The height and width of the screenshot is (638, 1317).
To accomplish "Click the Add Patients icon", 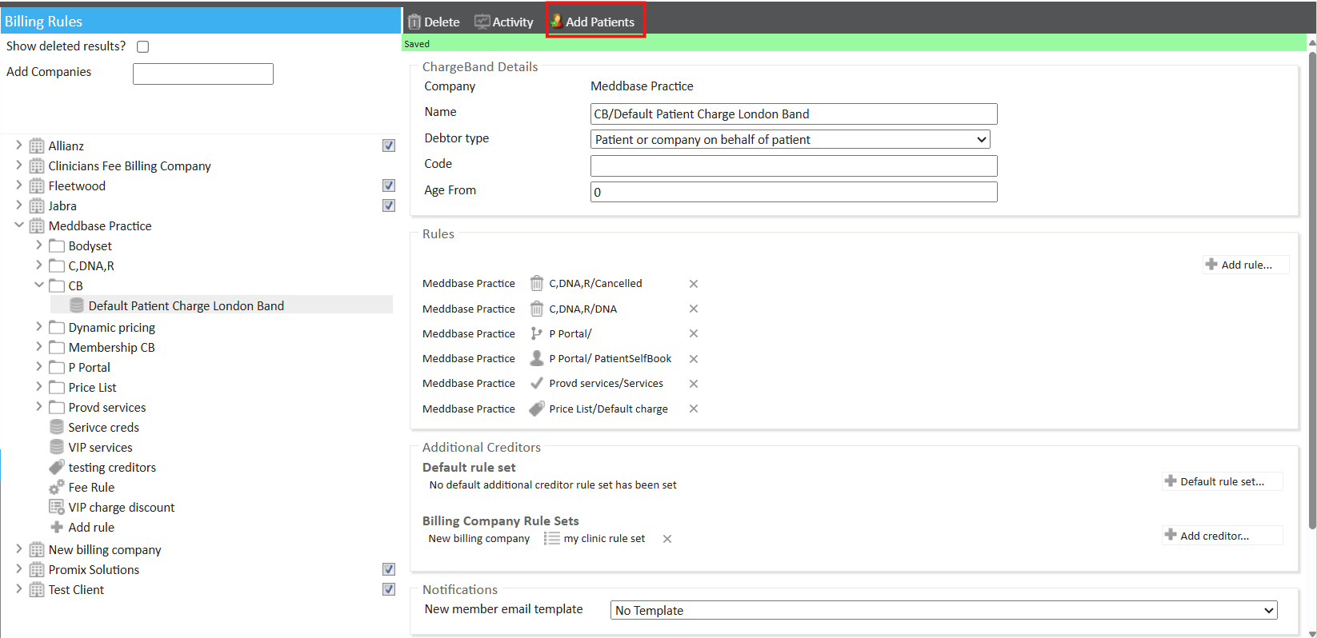I will click(x=556, y=22).
